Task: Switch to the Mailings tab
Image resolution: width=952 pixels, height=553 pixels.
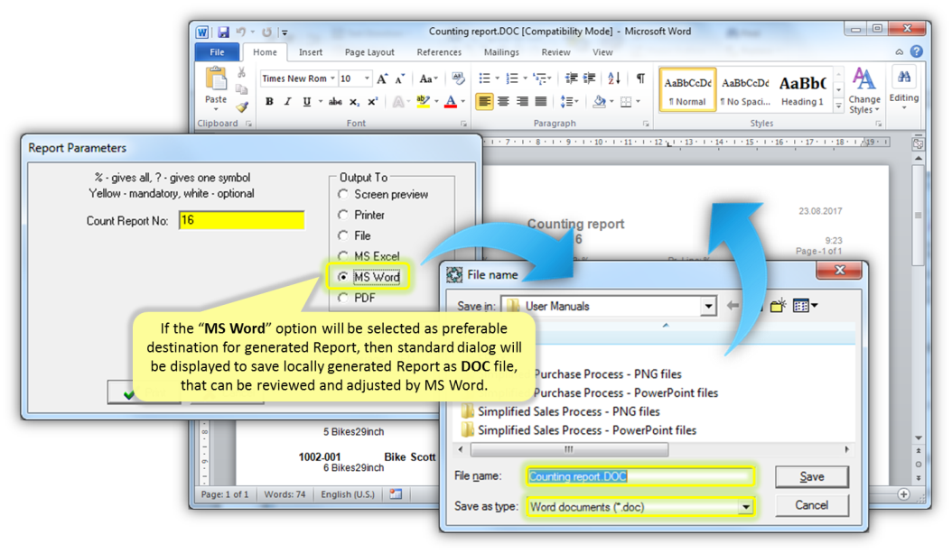Action: coord(501,52)
